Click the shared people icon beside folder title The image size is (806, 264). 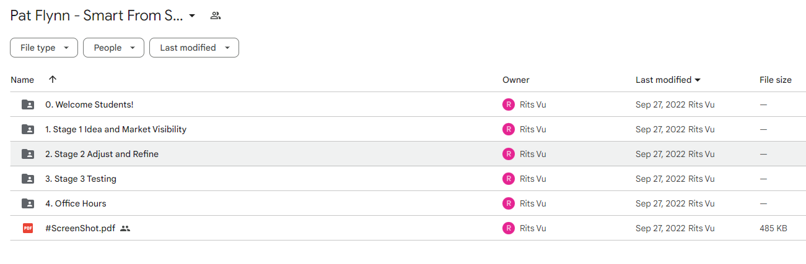click(x=216, y=15)
